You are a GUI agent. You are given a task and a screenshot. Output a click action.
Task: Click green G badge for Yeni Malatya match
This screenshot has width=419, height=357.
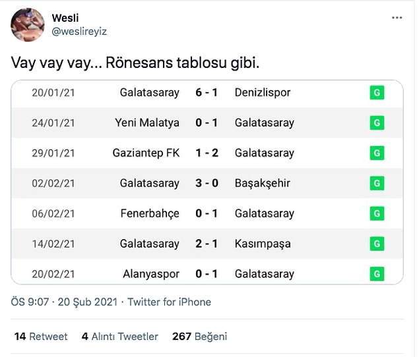(377, 123)
